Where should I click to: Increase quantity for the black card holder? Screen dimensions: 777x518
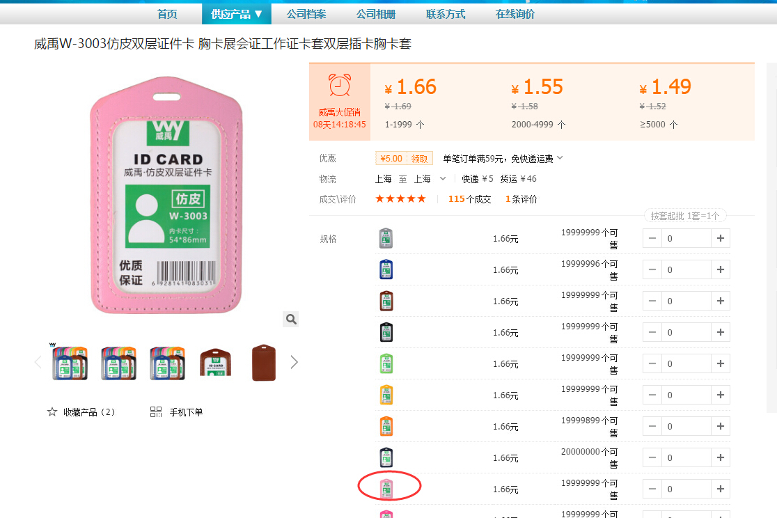pos(721,332)
